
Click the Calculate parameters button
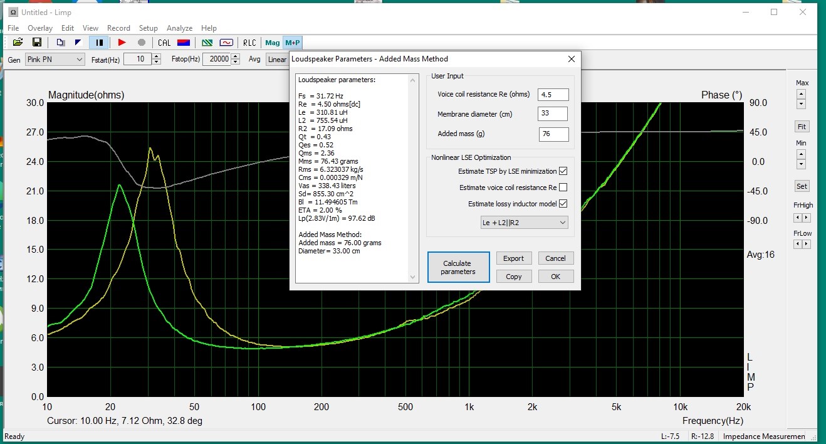[x=457, y=267]
